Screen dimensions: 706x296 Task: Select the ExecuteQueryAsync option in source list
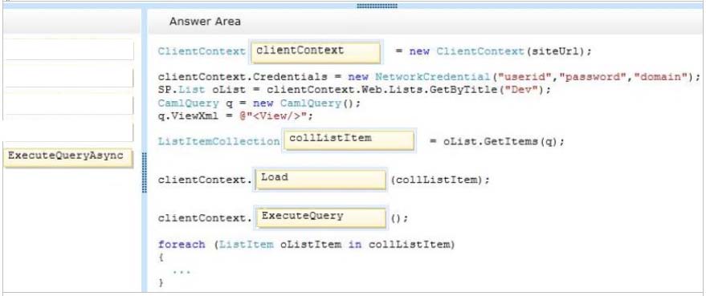(68, 157)
